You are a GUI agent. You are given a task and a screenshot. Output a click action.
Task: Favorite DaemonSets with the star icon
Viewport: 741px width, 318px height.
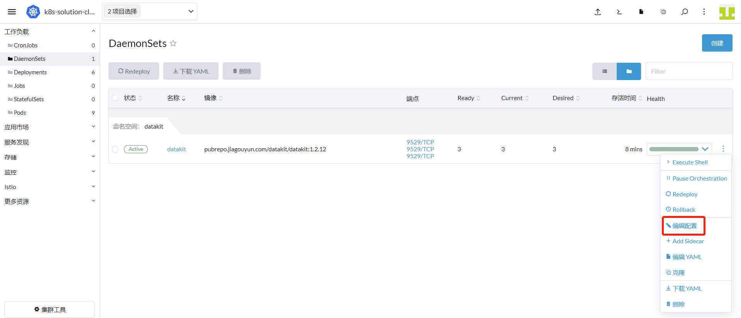coord(173,43)
